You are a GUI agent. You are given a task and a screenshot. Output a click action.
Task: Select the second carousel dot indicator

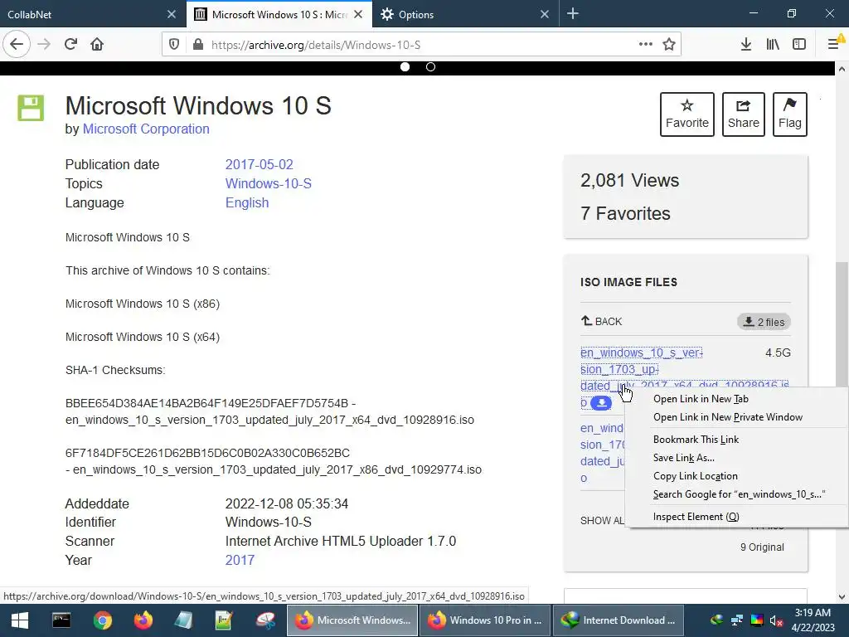point(430,66)
